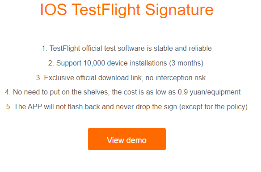Viewport: 261px width, 172px height.
Task: Select the APP will not flash back line
Action: tap(127, 107)
